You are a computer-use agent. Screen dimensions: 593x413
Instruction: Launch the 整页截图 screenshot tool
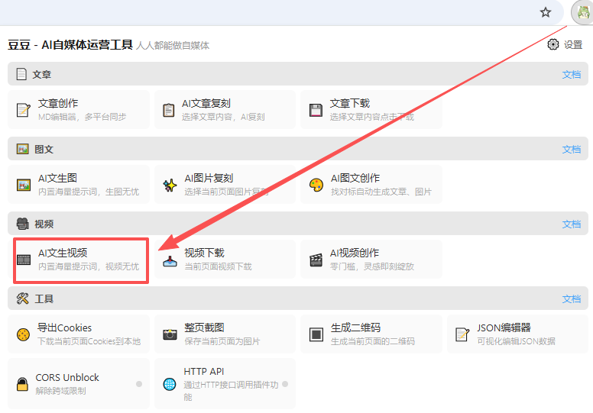point(225,334)
